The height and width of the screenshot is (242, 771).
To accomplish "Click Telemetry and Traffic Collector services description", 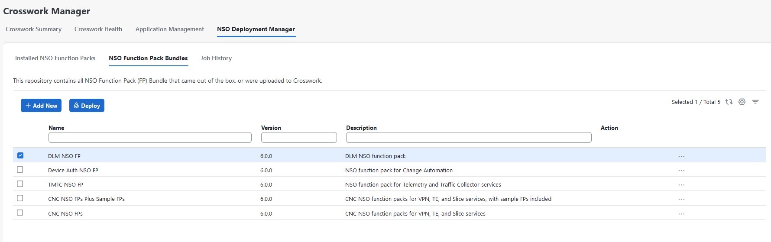I will coord(423,185).
